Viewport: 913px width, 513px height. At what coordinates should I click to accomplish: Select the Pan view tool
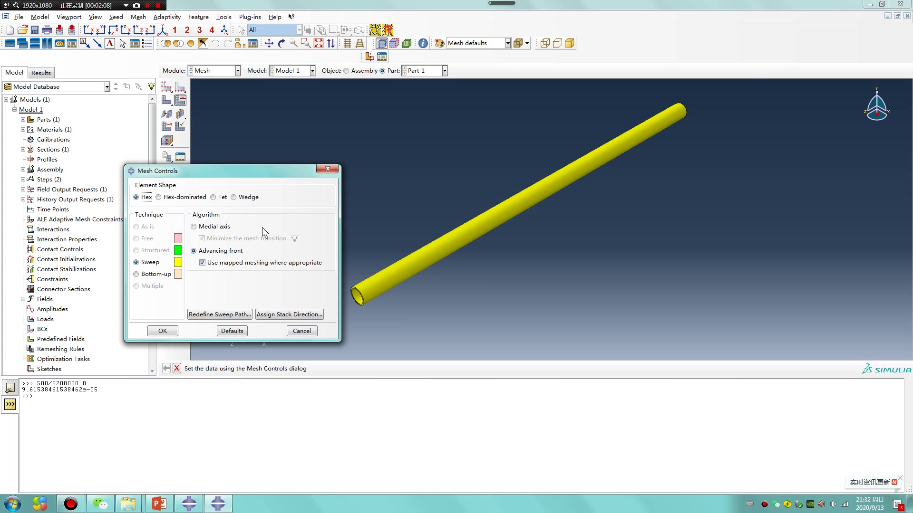pyautogui.click(x=269, y=43)
